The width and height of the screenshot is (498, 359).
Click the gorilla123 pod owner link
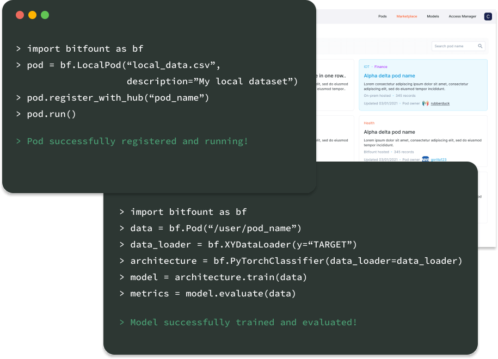439,159
